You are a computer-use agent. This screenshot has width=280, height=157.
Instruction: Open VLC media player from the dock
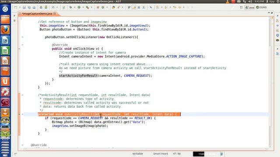coord(5,113)
